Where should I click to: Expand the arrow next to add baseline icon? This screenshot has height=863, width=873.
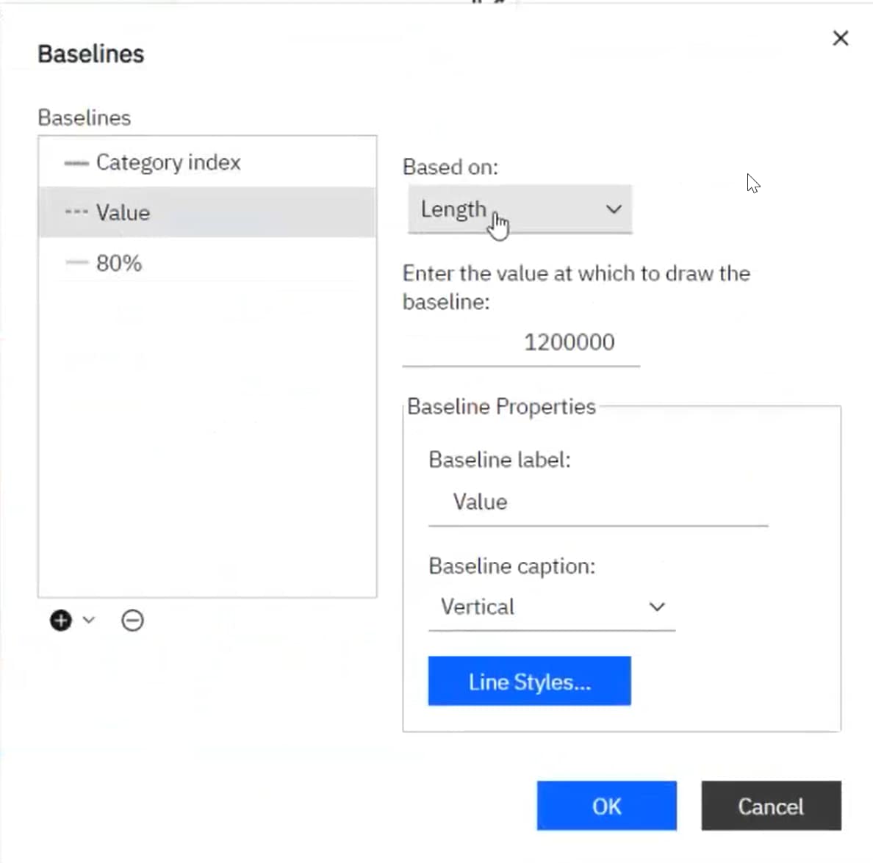[89, 620]
